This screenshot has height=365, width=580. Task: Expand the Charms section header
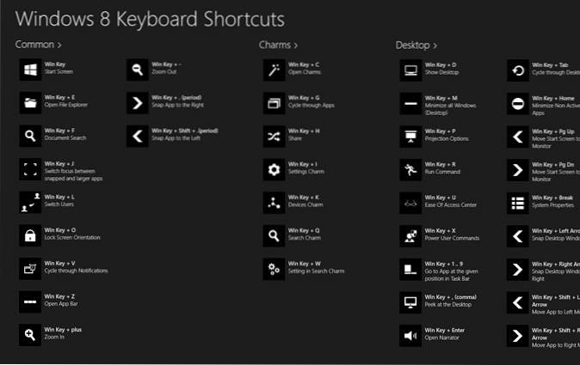click(x=278, y=44)
